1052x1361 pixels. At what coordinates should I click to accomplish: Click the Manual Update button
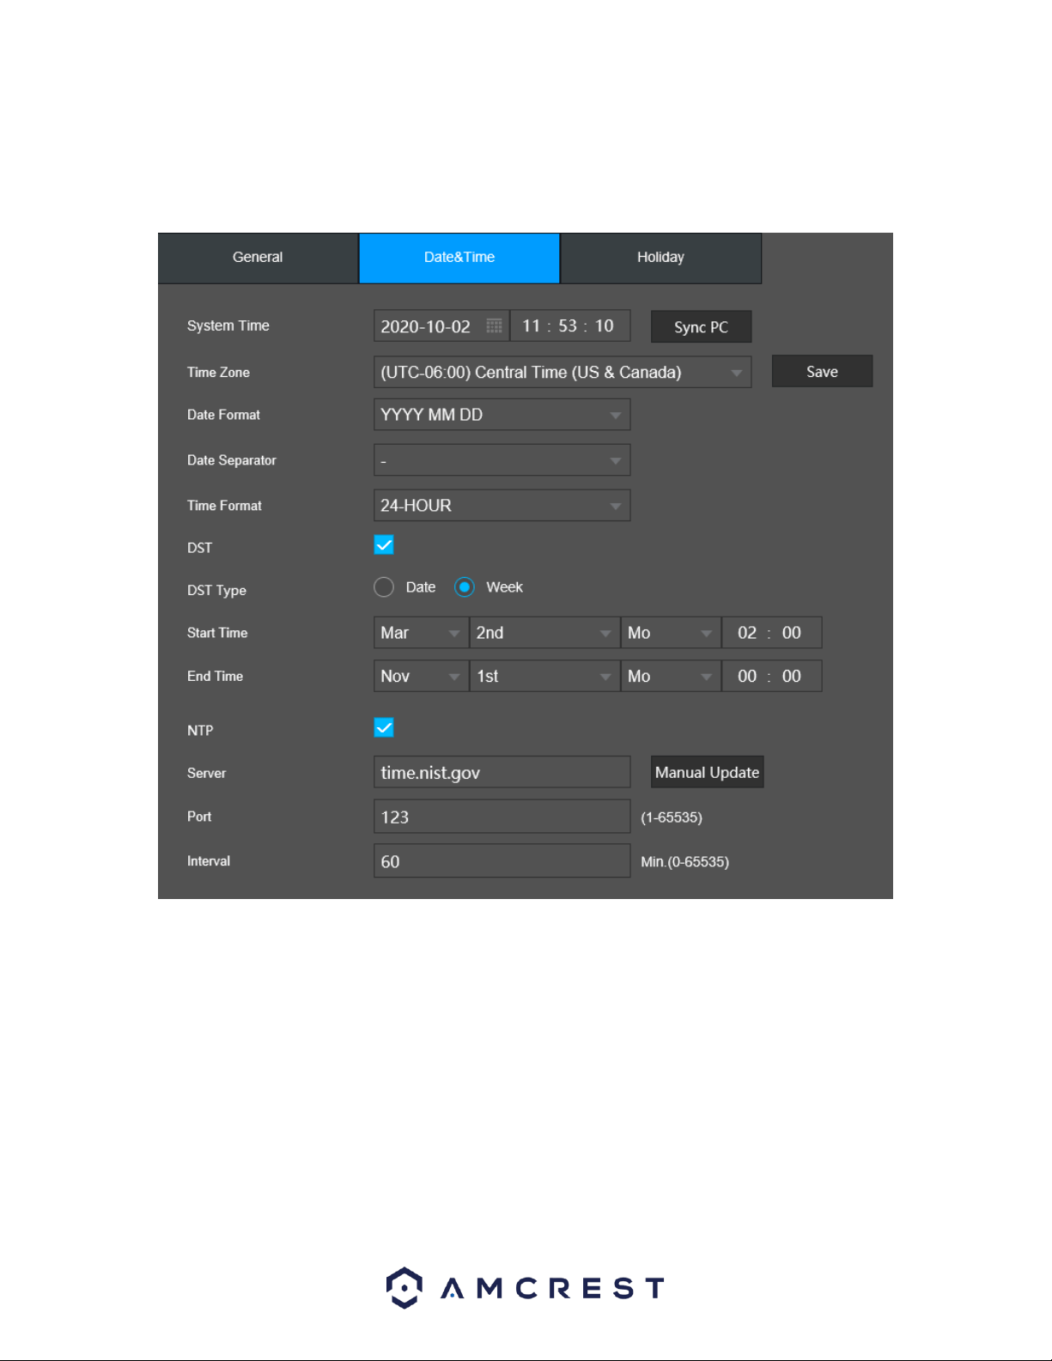[x=707, y=772]
